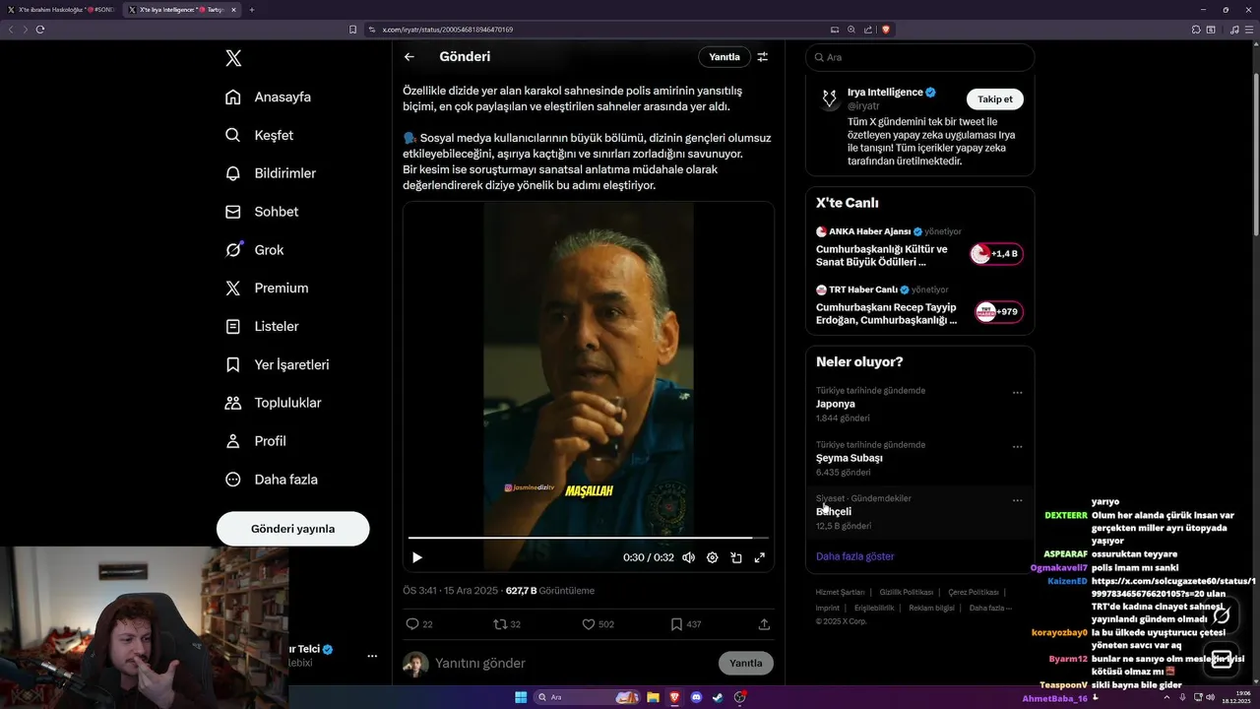This screenshot has height=709, width=1260.
Task: Open Hizmet Şartları footer link
Action: coord(840,592)
